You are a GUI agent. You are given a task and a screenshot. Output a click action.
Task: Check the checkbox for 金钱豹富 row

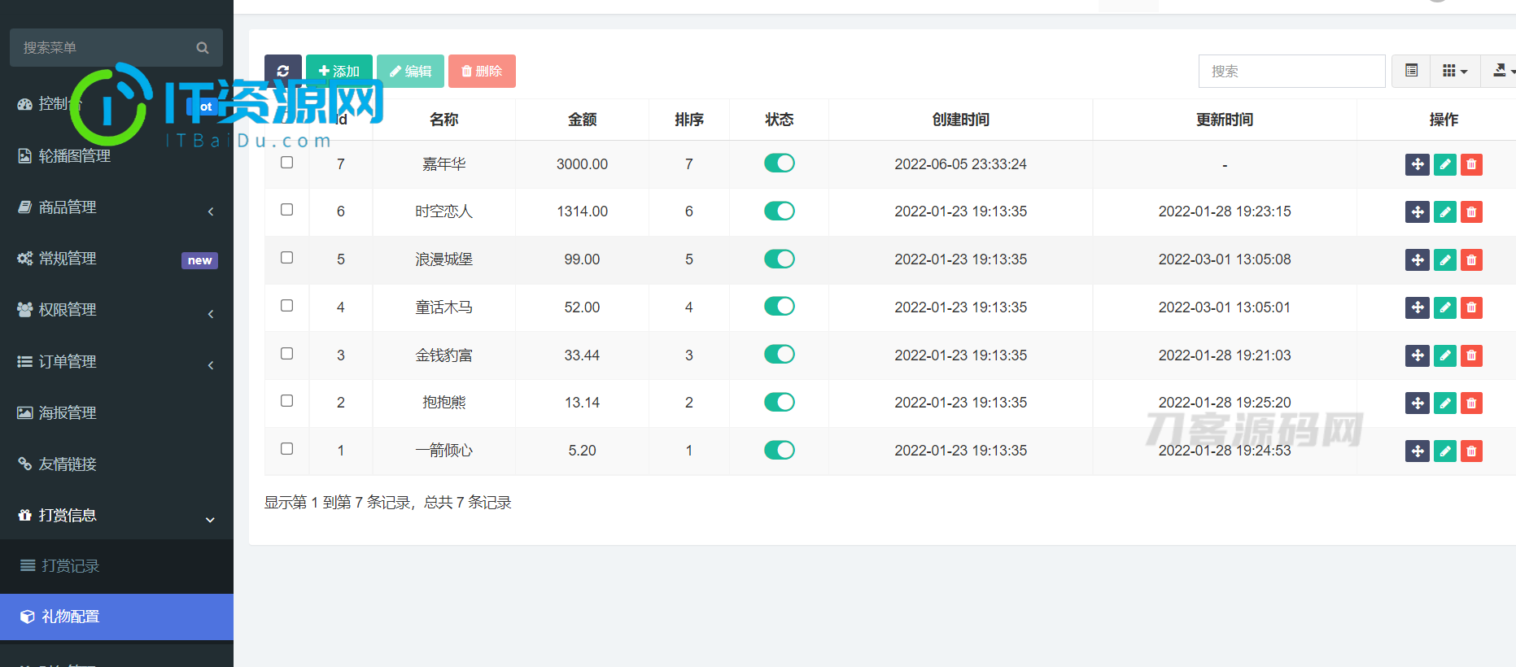286,353
